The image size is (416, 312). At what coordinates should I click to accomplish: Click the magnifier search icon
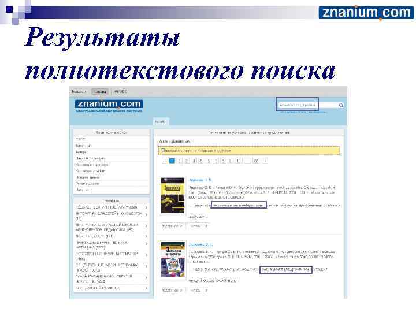point(341,105)
